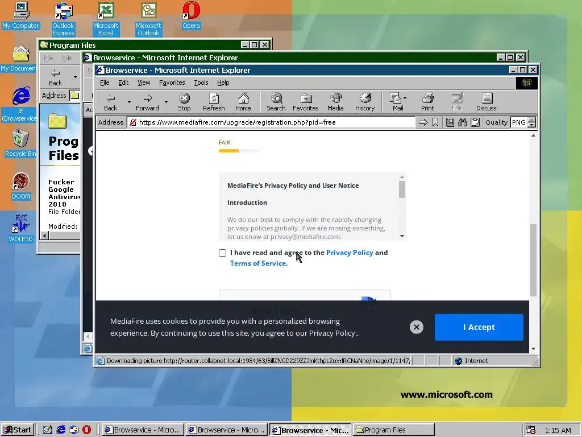The height and width of the screenshot is (437, 582).
Task: Click the clipboard icon in address toolbar
Action: (475, 122)
